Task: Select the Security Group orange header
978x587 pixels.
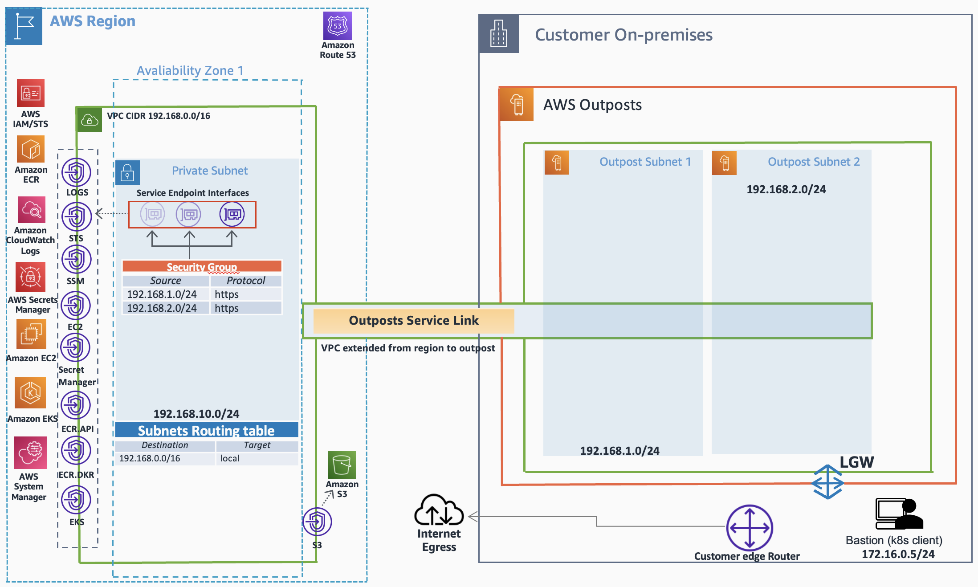Action: pos(202,266)
